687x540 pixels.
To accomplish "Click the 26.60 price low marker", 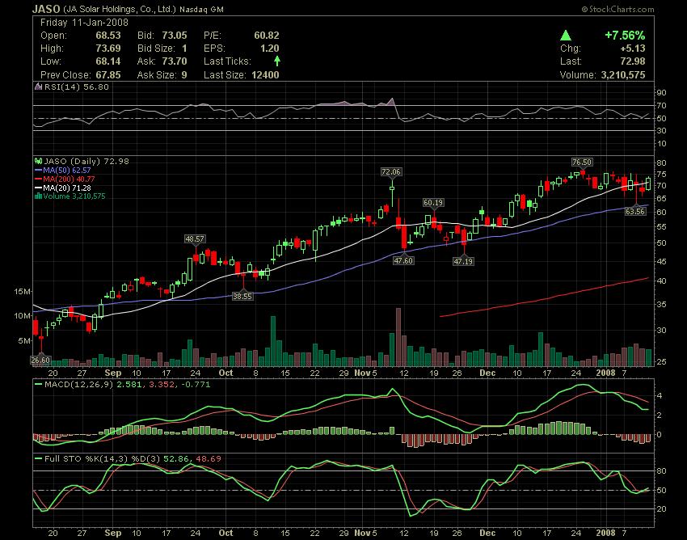I will click(x=40, y=361).
